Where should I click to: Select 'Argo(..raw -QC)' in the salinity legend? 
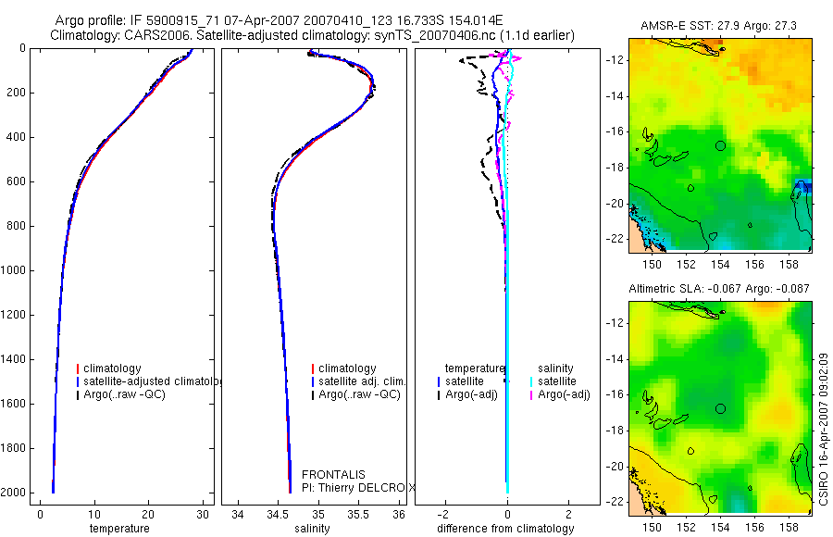[x=360, y=395]
